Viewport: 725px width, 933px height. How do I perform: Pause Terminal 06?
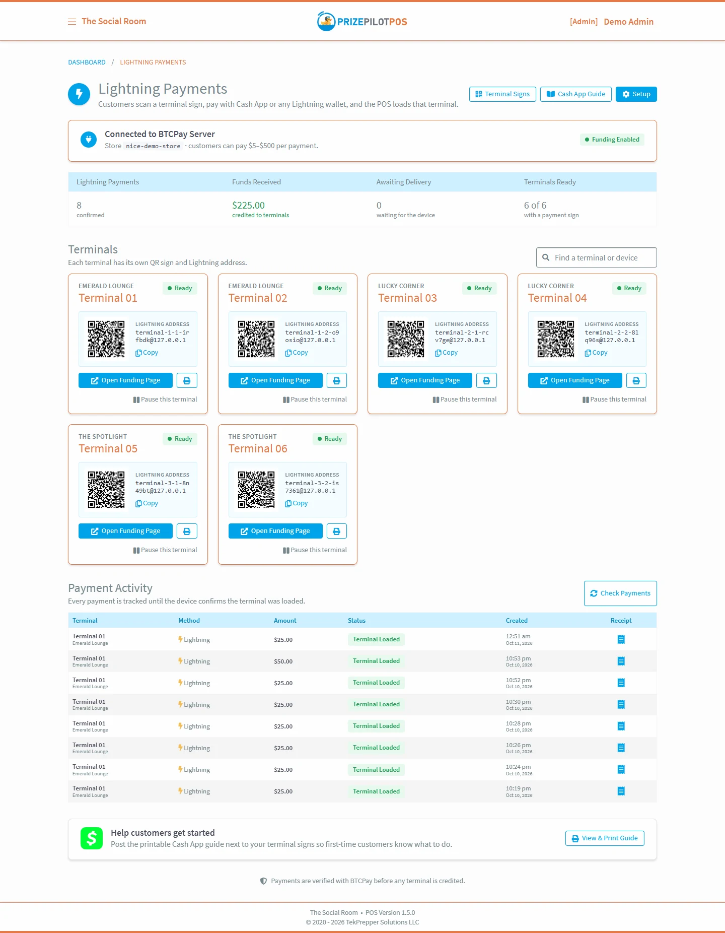(x=315, y=550)
